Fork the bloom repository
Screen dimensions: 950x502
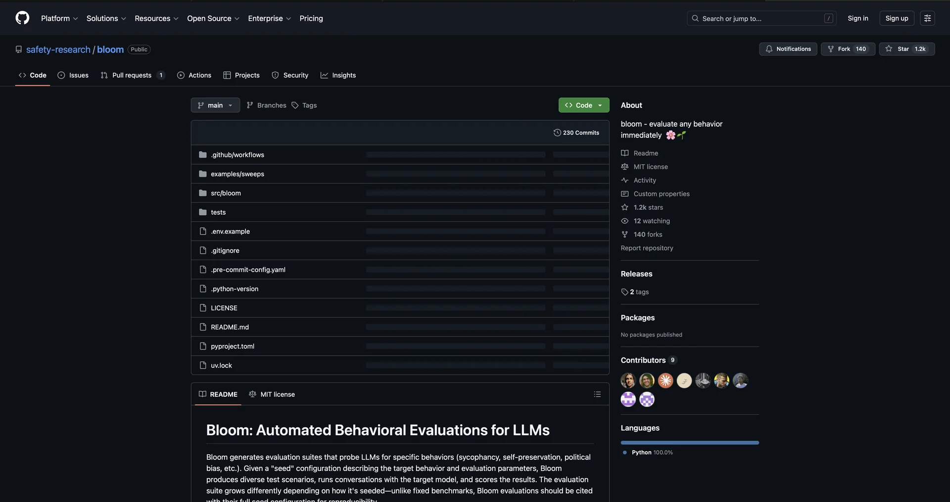848,49
